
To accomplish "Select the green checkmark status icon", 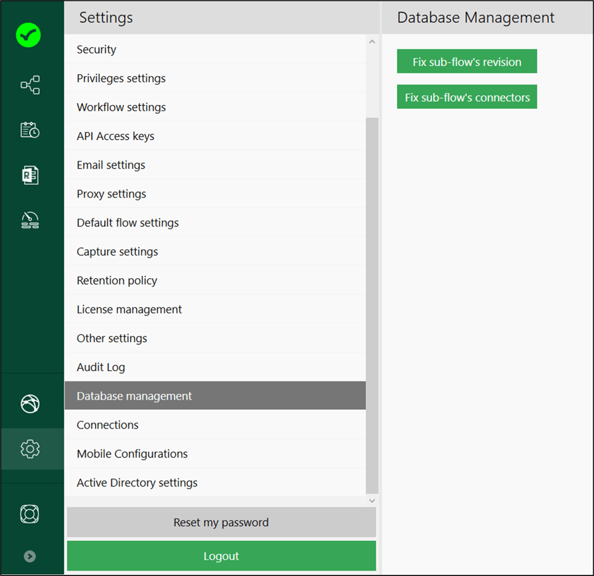I will coord(27,35).
